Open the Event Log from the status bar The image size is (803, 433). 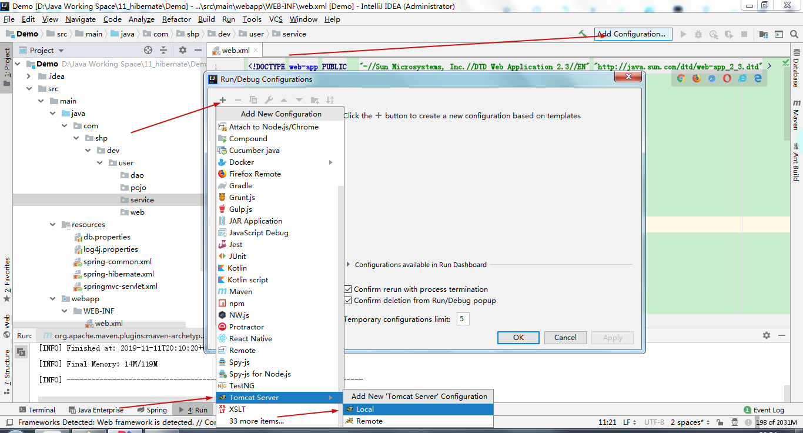(764, 410)
